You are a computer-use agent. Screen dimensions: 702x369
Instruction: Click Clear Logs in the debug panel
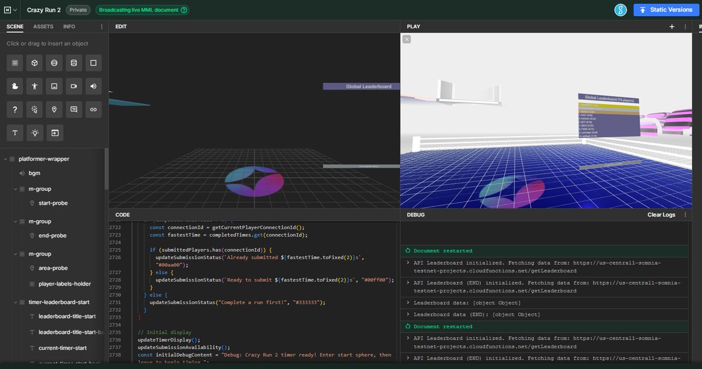coord(661,215)
